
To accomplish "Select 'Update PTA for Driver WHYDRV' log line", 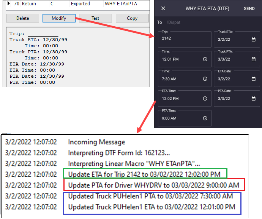I will tap(154, 185).
